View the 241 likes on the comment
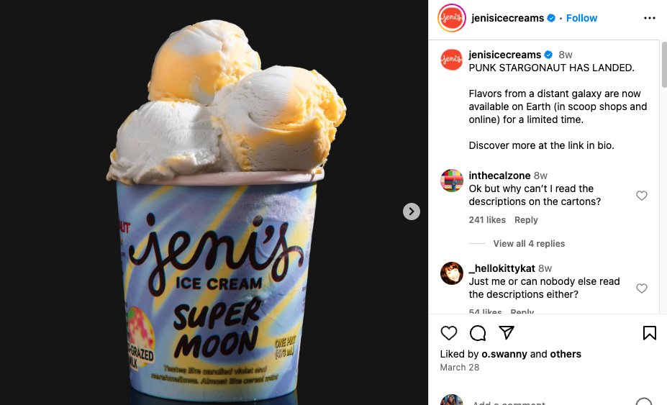 [x=487, y=220]
